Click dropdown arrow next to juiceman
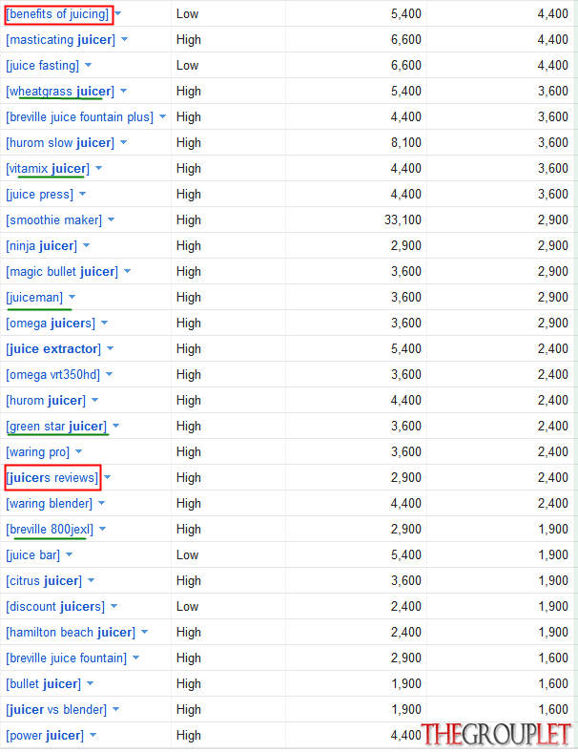Viewport: 578px width, 752px height. 72,298
